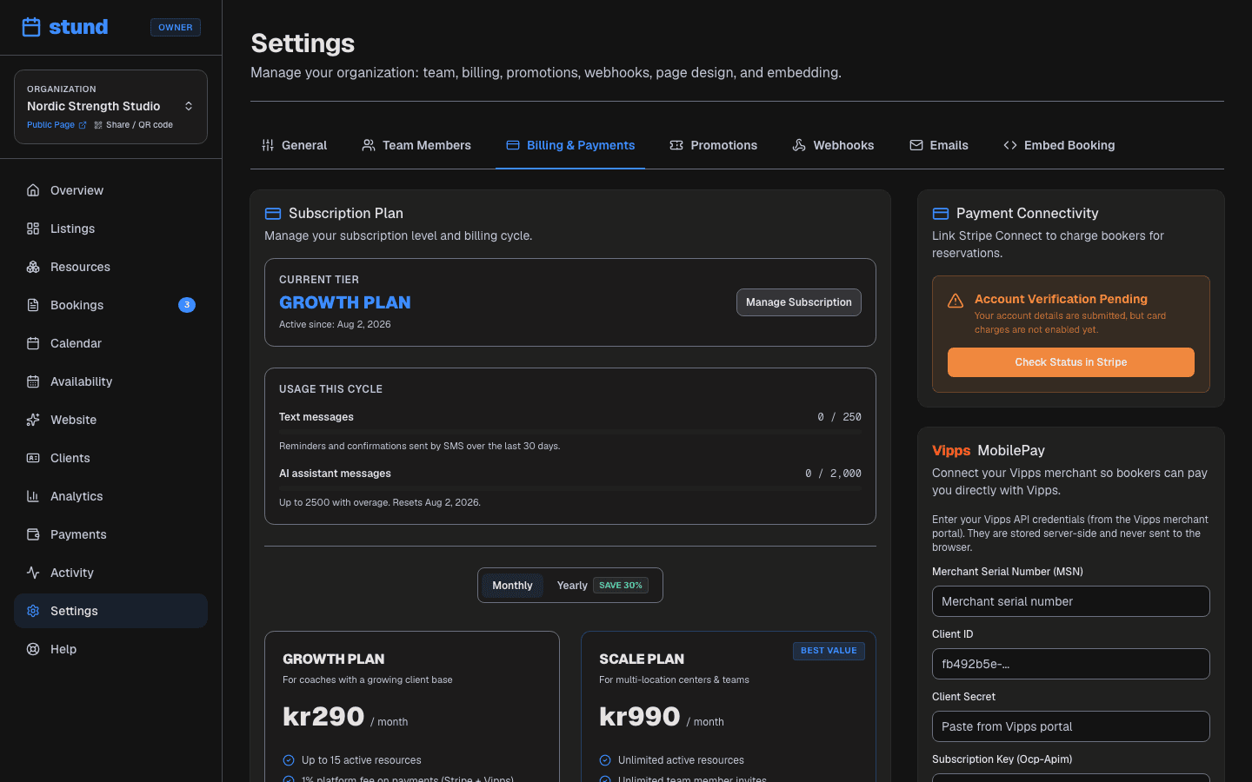
Task: Click the Team Members people icon
Action: coord(369,145)
